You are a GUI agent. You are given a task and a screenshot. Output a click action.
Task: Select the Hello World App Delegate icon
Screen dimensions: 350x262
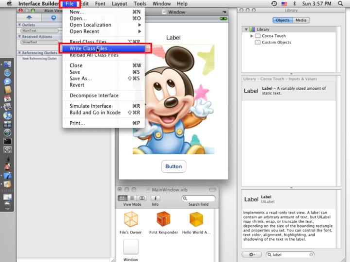coord(196,219)
